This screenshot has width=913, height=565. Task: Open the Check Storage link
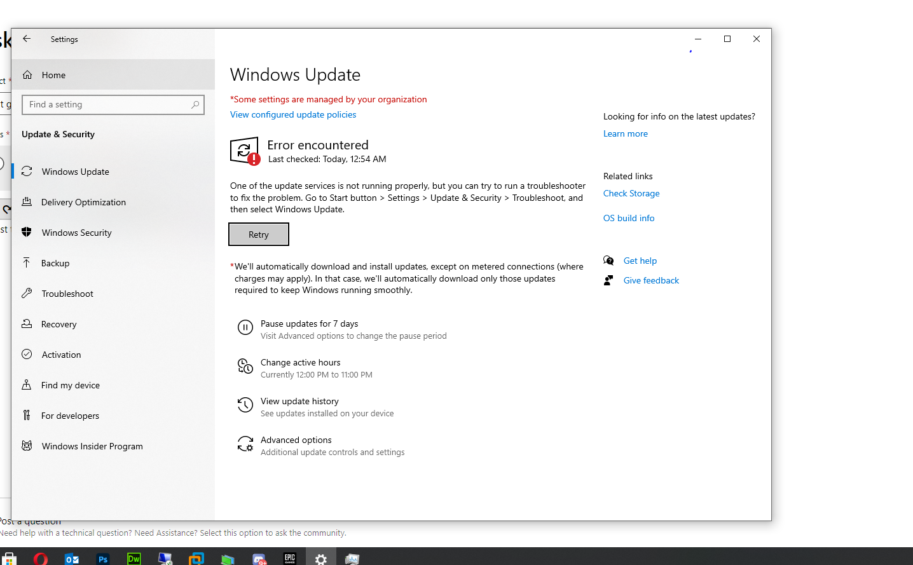coord(631,193)
